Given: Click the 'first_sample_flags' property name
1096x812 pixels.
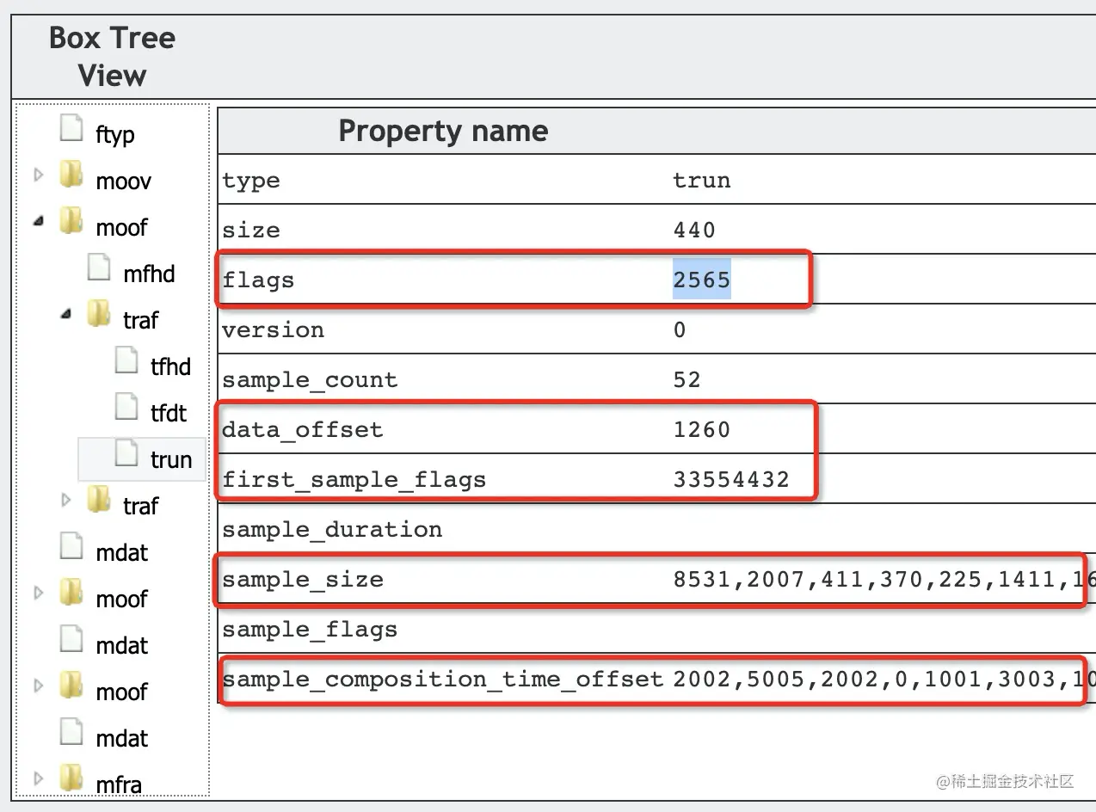Looking at the screenshot, I should click(x=354, y=480).
